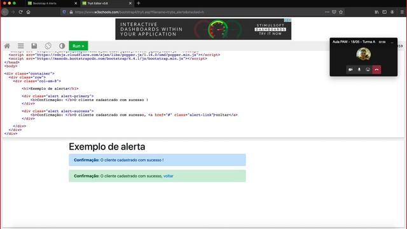Go to the W3Schools home icon in editor toolbar
407x229 pixels.
[x=7, y=46]
